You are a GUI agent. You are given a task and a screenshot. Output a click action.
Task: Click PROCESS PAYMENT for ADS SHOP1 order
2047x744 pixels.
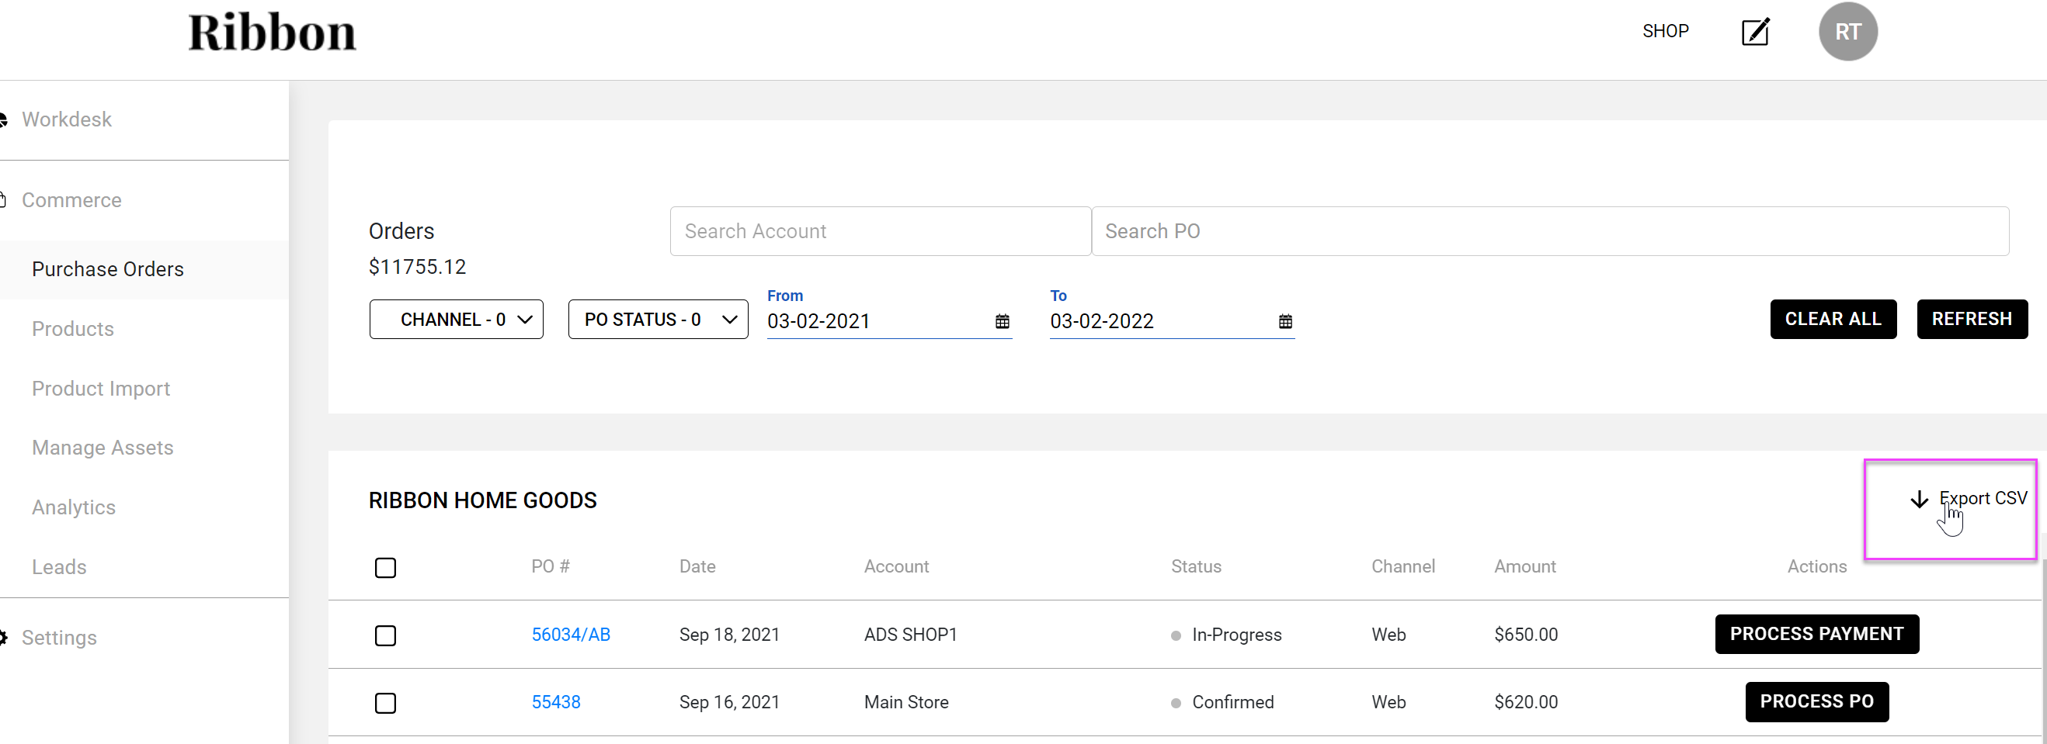[x=1816, y=634]
